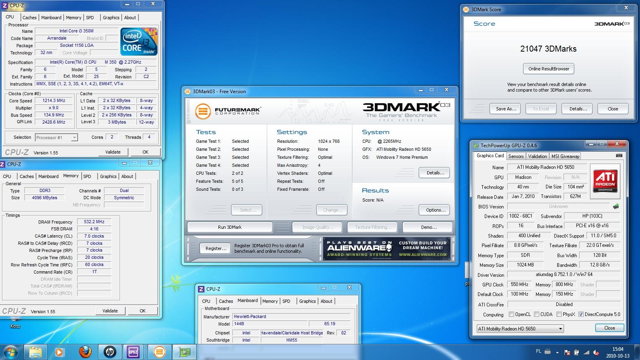Enable the CUDA checkbox in GPU-Z
This screenshot has width=640, height=360.
point(536,314)
